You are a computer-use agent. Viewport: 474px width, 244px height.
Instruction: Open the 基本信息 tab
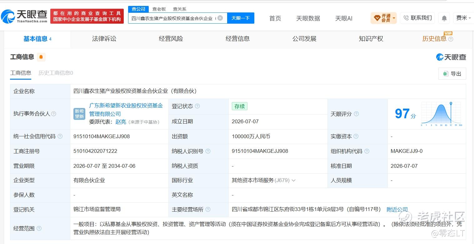click(37, 39)
